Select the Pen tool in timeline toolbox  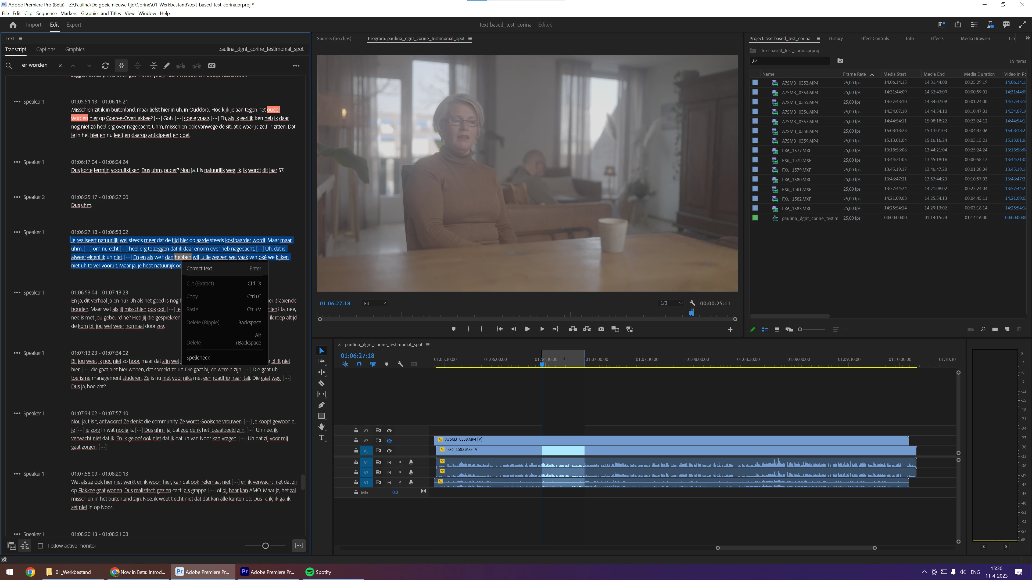321,405
